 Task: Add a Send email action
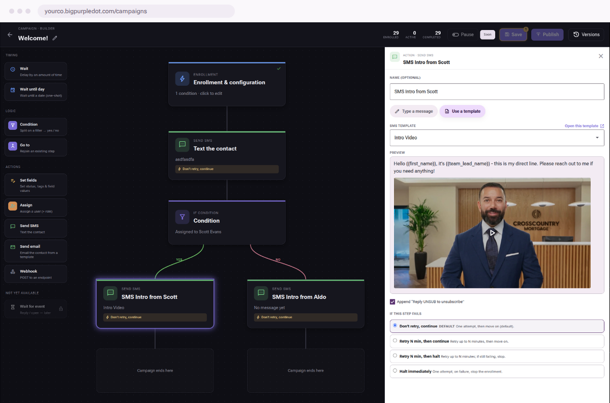[x=36, y=251]
